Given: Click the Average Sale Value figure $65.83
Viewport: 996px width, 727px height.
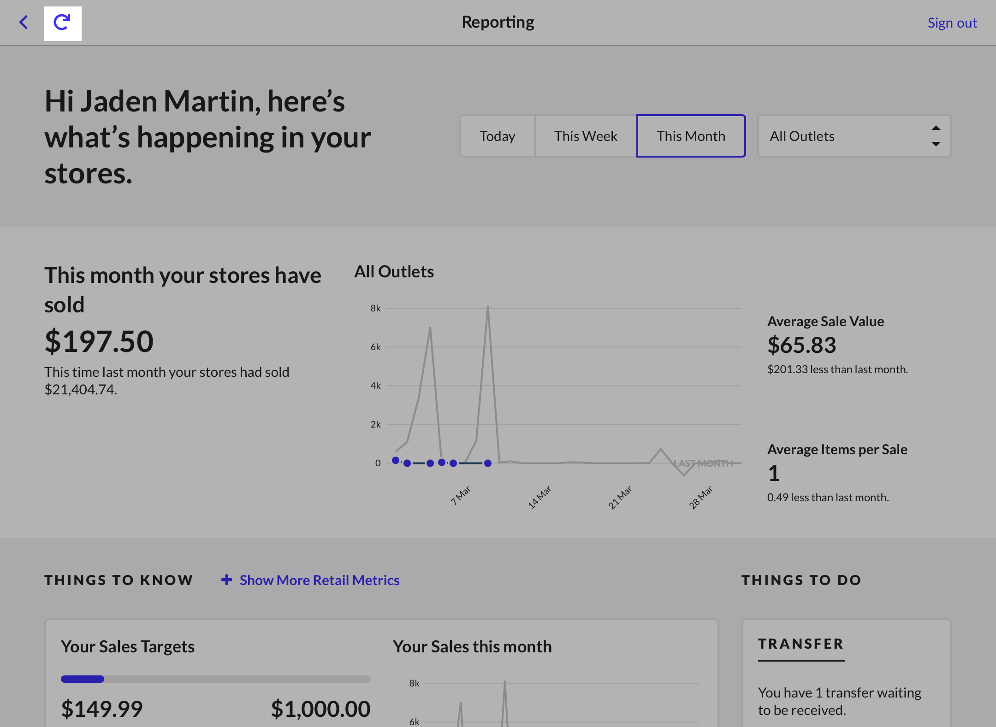Looking at the screenshot, I should click(x=801, y=345).
